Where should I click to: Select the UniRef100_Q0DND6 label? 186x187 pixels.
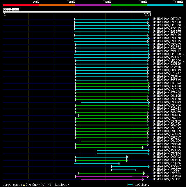(167, 160)
